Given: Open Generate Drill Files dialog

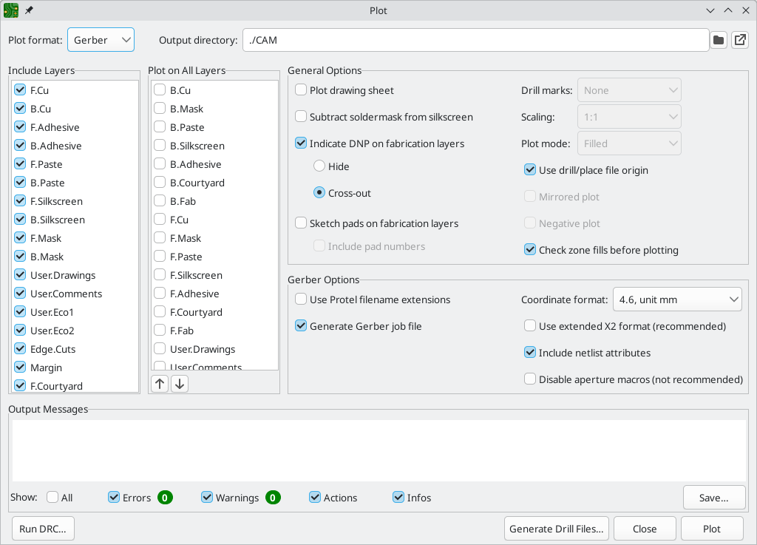Looking at the screenshot, I should click(557, 529).
